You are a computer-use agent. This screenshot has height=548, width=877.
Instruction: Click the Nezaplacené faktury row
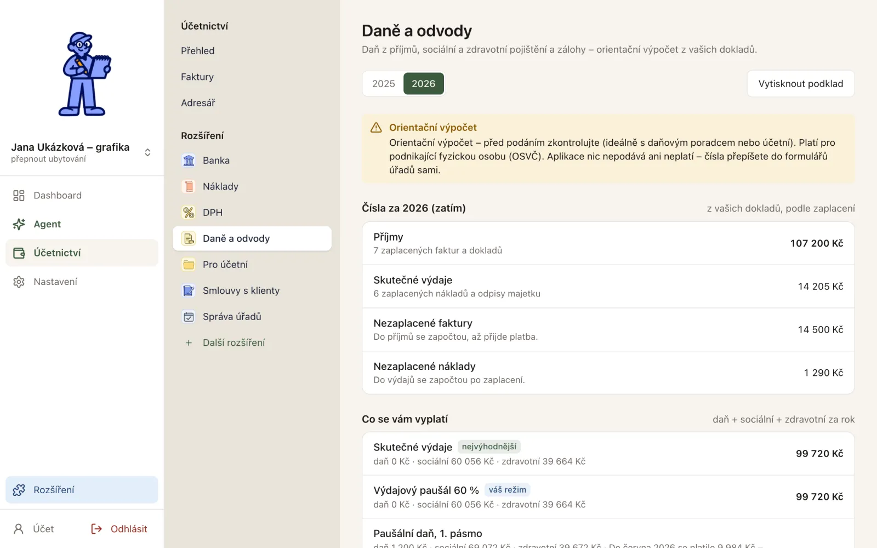coord(608,330)
